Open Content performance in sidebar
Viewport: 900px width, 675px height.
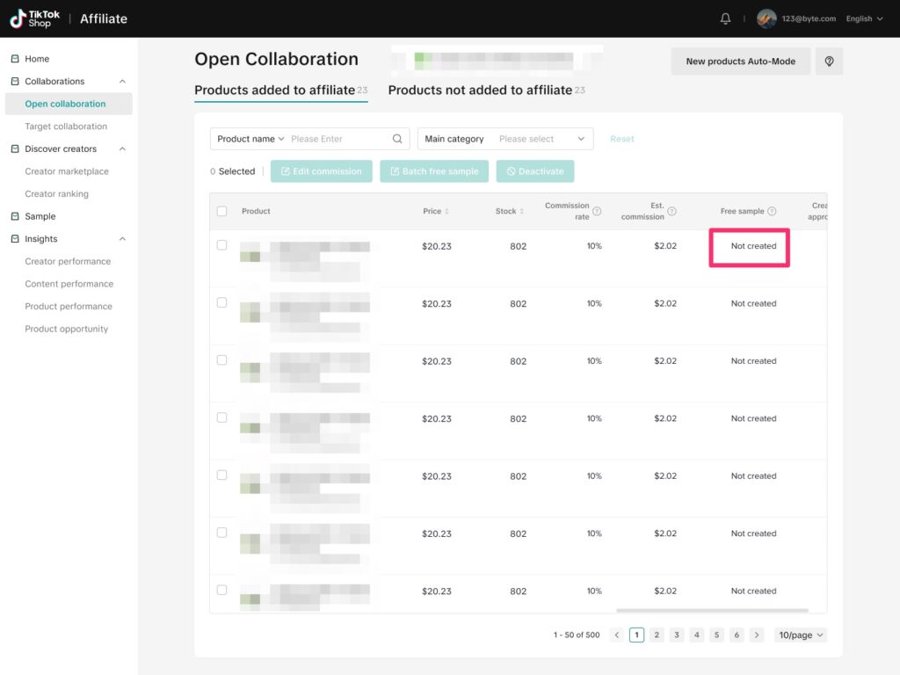pos(69,284)
